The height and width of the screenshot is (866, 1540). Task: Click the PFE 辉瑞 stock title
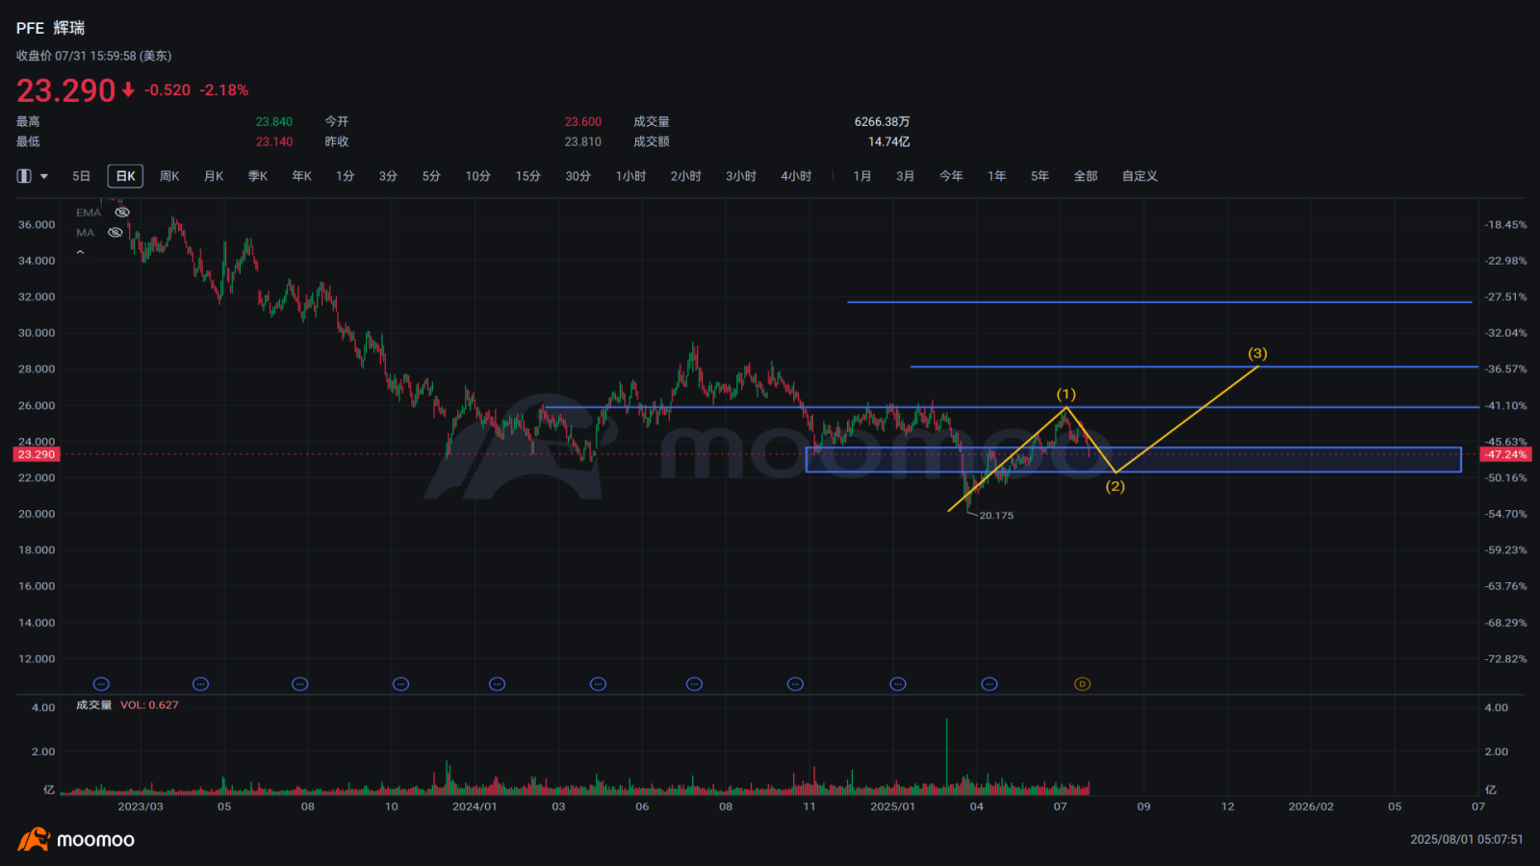coord(50,29)
